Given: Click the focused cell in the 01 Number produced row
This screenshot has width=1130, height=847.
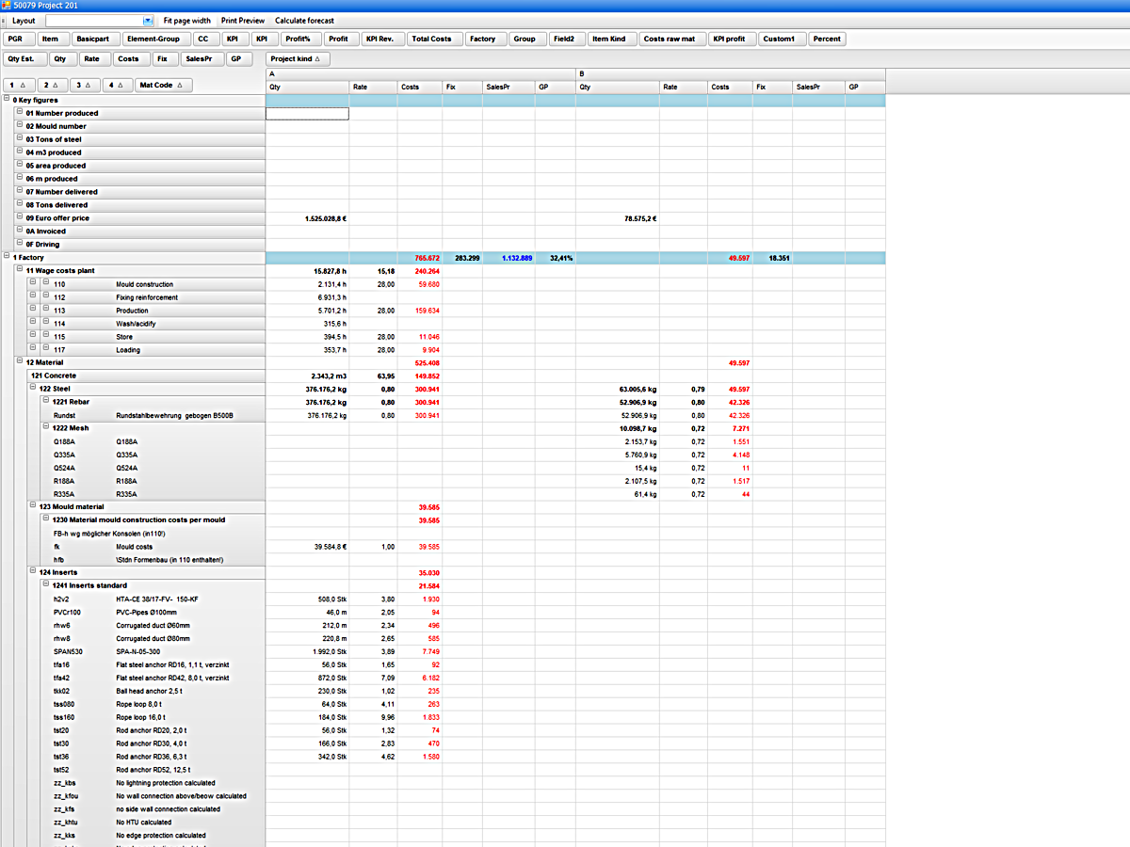Looking at the screenshot, I should (307, 113).
